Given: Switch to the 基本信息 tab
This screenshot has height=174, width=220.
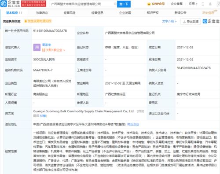Looking at the screenshot, I should click(14, 13).
